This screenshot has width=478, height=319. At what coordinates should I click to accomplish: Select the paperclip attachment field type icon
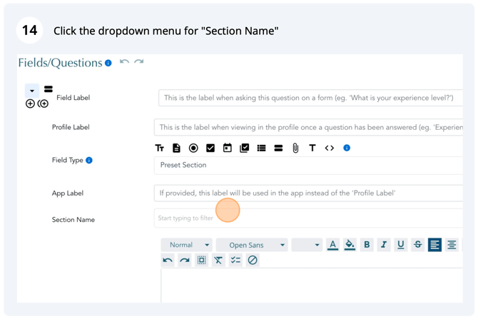pos(295,148)
